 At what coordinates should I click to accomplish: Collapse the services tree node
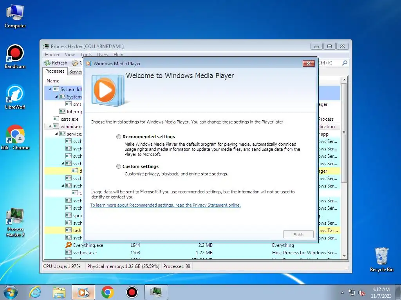(x=56, y=134)
